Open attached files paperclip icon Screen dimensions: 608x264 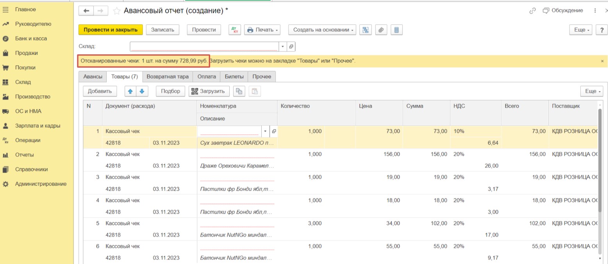point(381,30)
